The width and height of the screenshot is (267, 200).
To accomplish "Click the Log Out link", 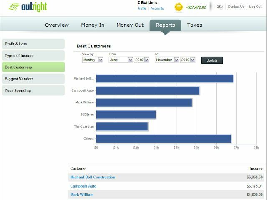I will [x=255, y=7].
